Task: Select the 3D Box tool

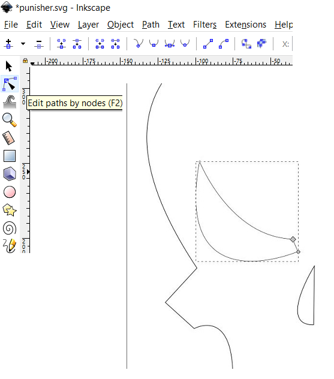Action: pyautogui.click(x=10, y=174)
